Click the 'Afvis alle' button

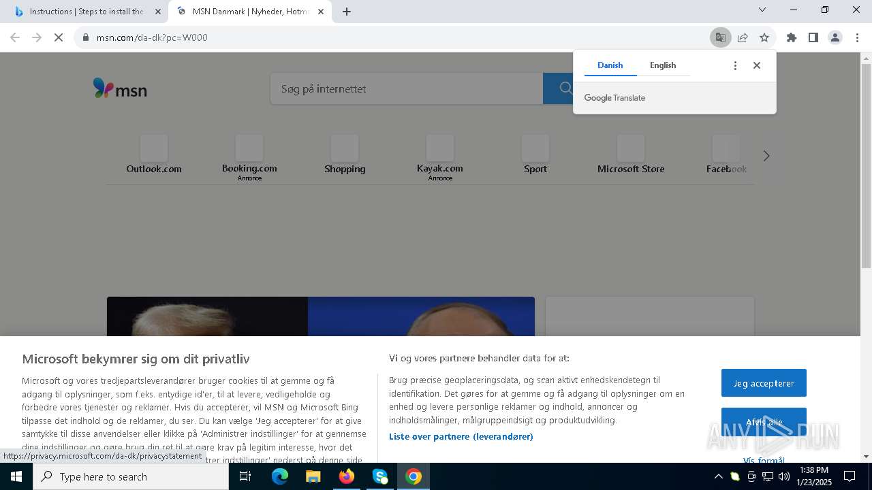(x=764, y=422)
